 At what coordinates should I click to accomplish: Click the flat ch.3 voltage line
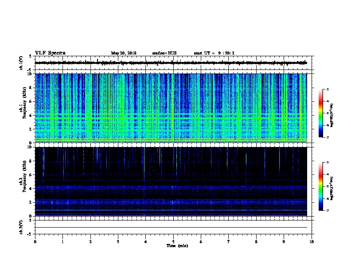coord(171,228)
